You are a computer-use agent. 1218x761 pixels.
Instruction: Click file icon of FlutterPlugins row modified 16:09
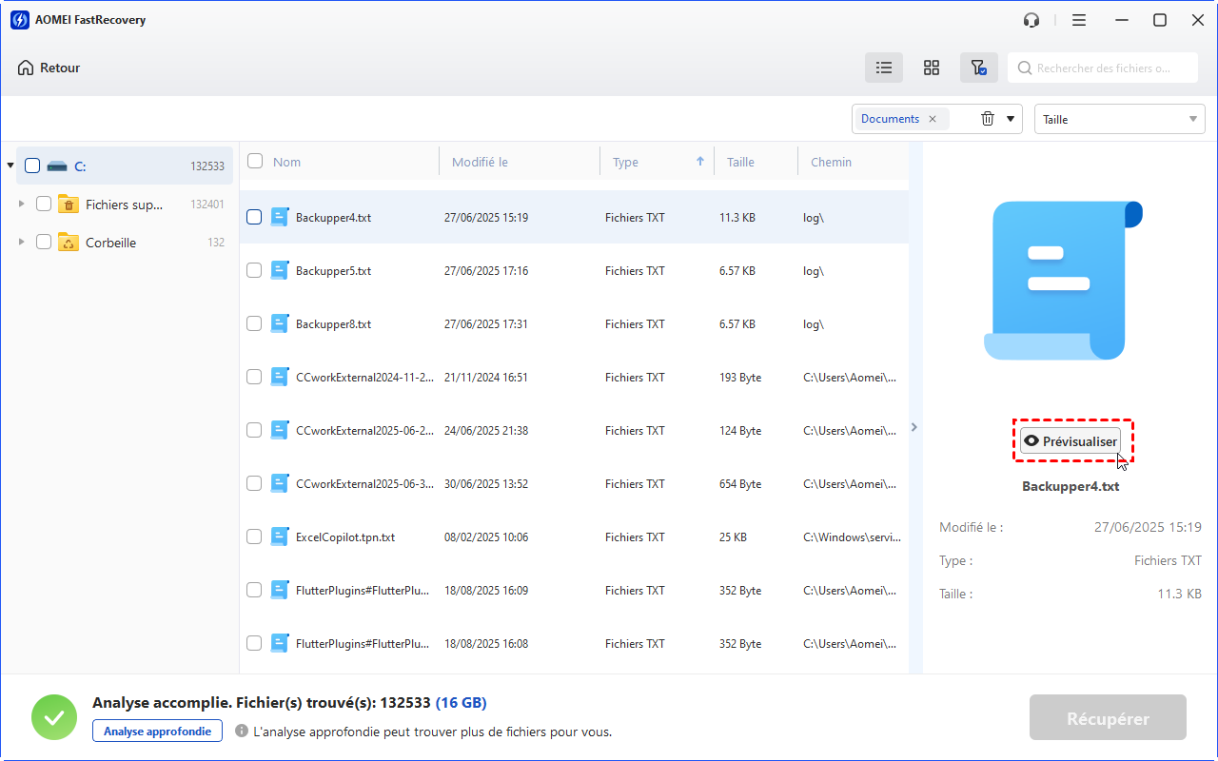279,590
